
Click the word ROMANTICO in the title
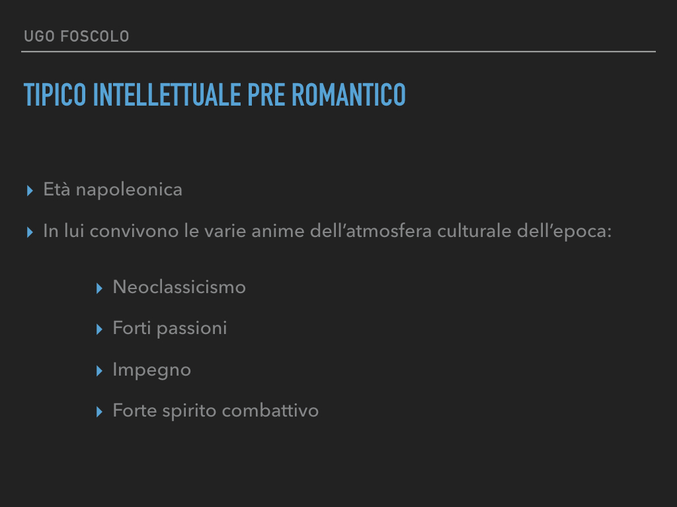point(349,95)
